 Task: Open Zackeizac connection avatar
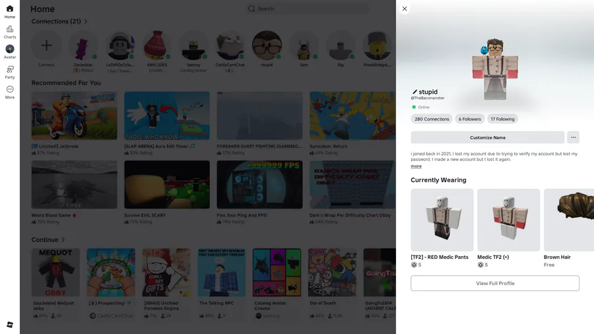(x=83, y=46)
